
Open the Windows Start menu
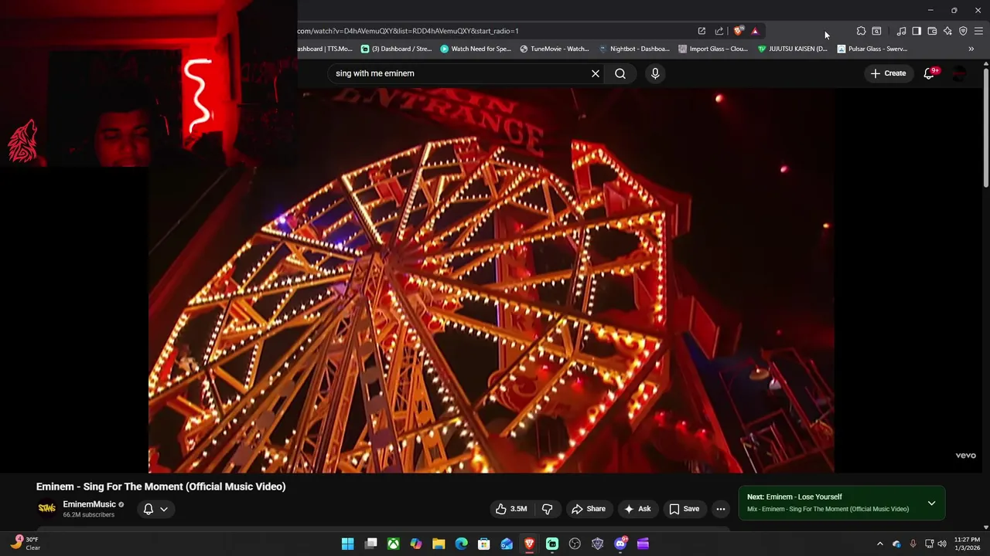click(x=348, y=544)
